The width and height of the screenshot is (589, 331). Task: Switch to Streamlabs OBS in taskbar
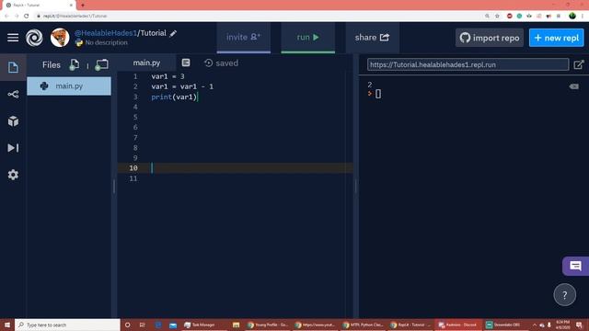point(503,325)
